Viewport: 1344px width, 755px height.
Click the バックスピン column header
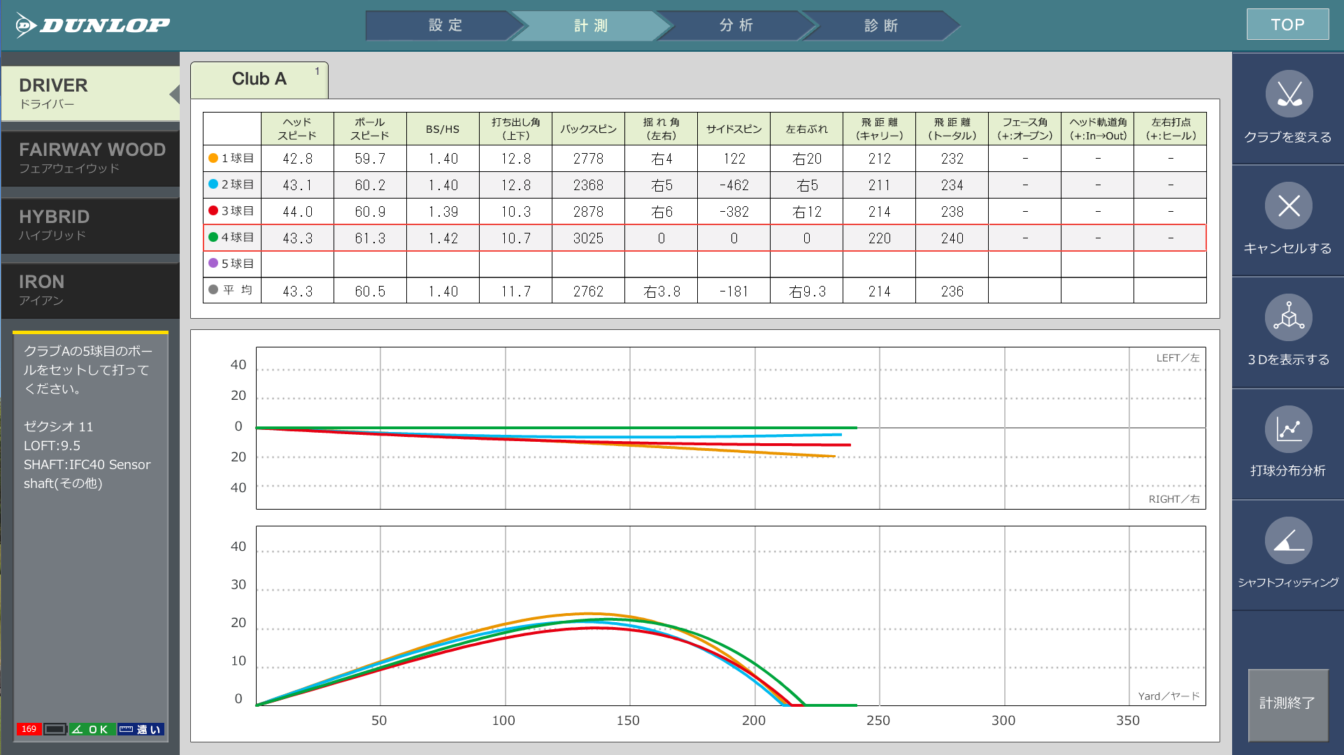(x=588, y=129)
